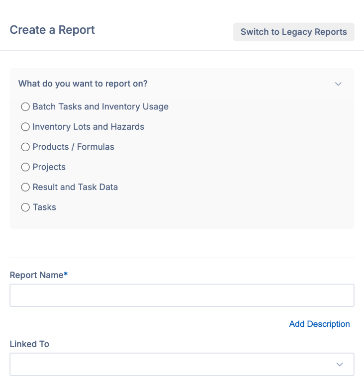Click the 'What do you want to report on?' header

point(83,84)
